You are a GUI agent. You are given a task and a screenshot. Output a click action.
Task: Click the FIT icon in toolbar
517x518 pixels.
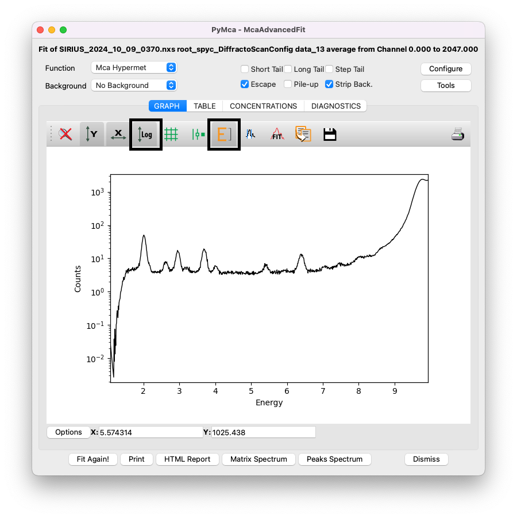[277, 134]
